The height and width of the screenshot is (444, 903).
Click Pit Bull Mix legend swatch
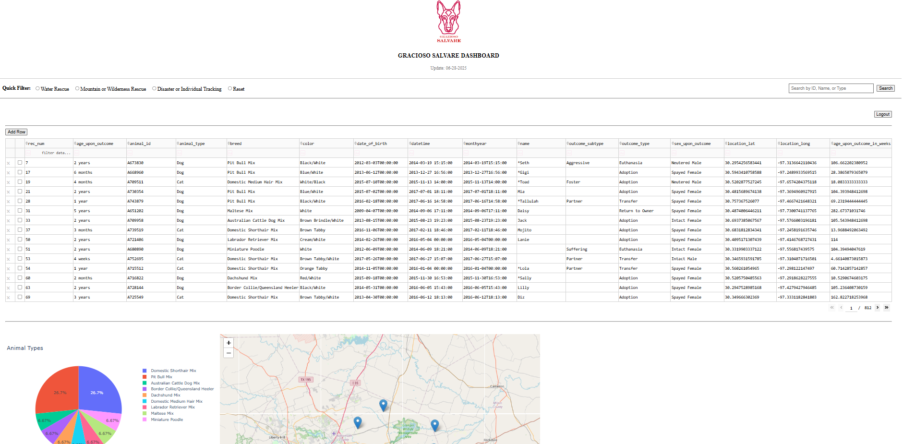(x=144, y=377)
